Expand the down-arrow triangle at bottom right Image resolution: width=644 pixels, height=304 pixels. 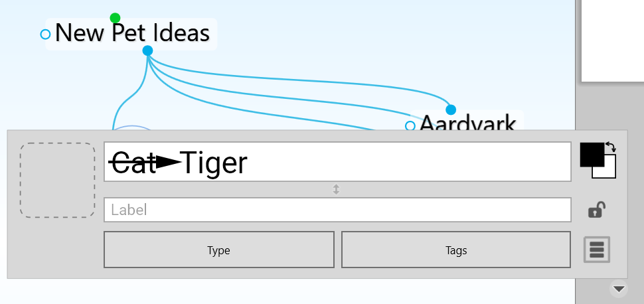point(619,289)
